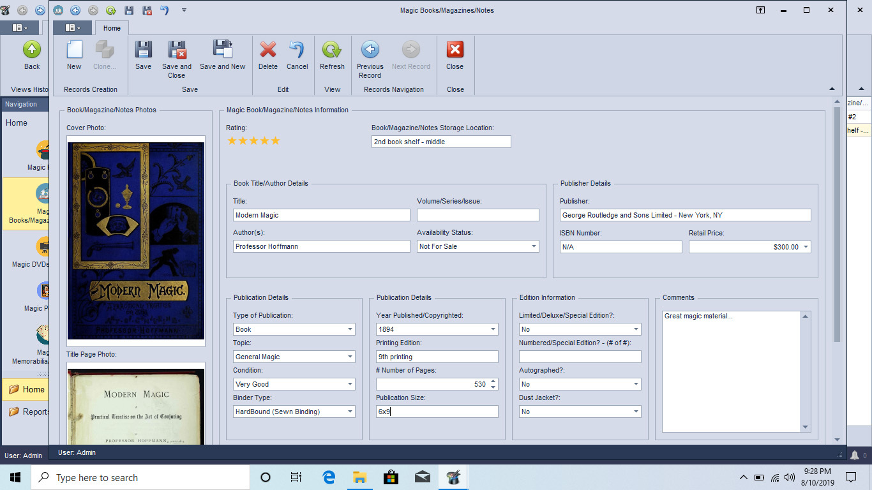Image resolution: width=872 pixels, height=490 pixels.
Task: Set rating to one star
Action: coord(232,140)
